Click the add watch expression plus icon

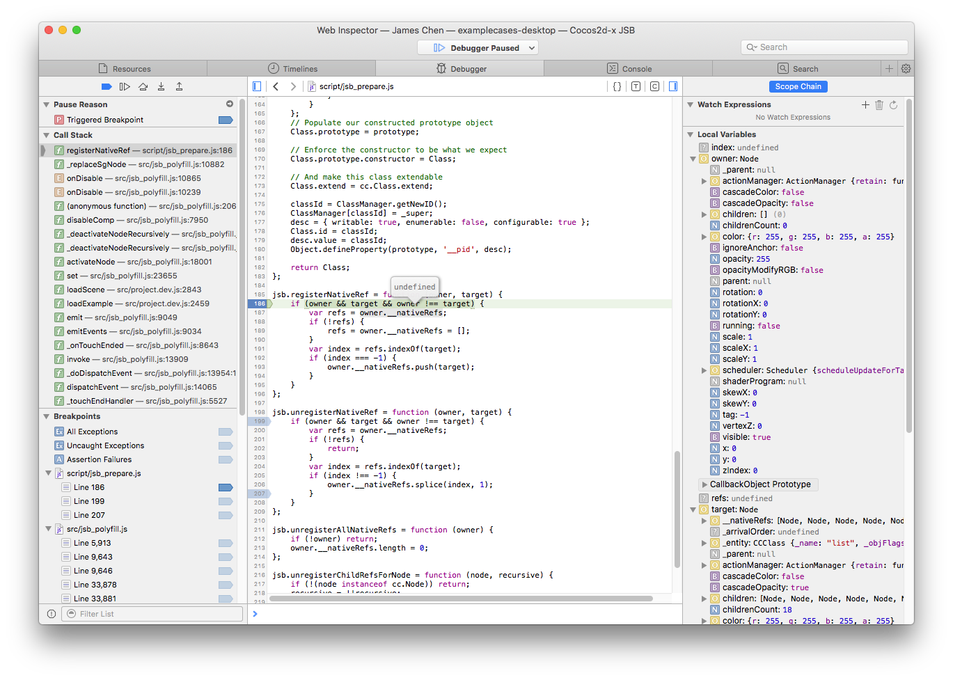pos(865,104)
